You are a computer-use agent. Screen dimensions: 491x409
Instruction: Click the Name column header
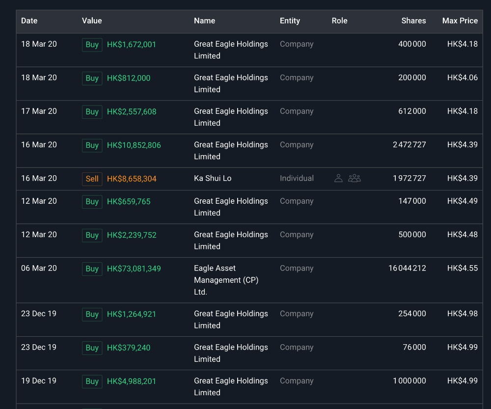(204, 21)
